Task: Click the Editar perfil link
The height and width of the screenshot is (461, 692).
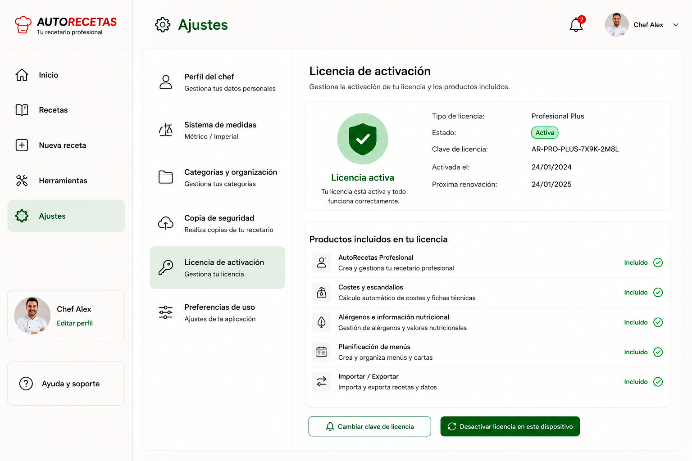Action: tap(75, 323)
